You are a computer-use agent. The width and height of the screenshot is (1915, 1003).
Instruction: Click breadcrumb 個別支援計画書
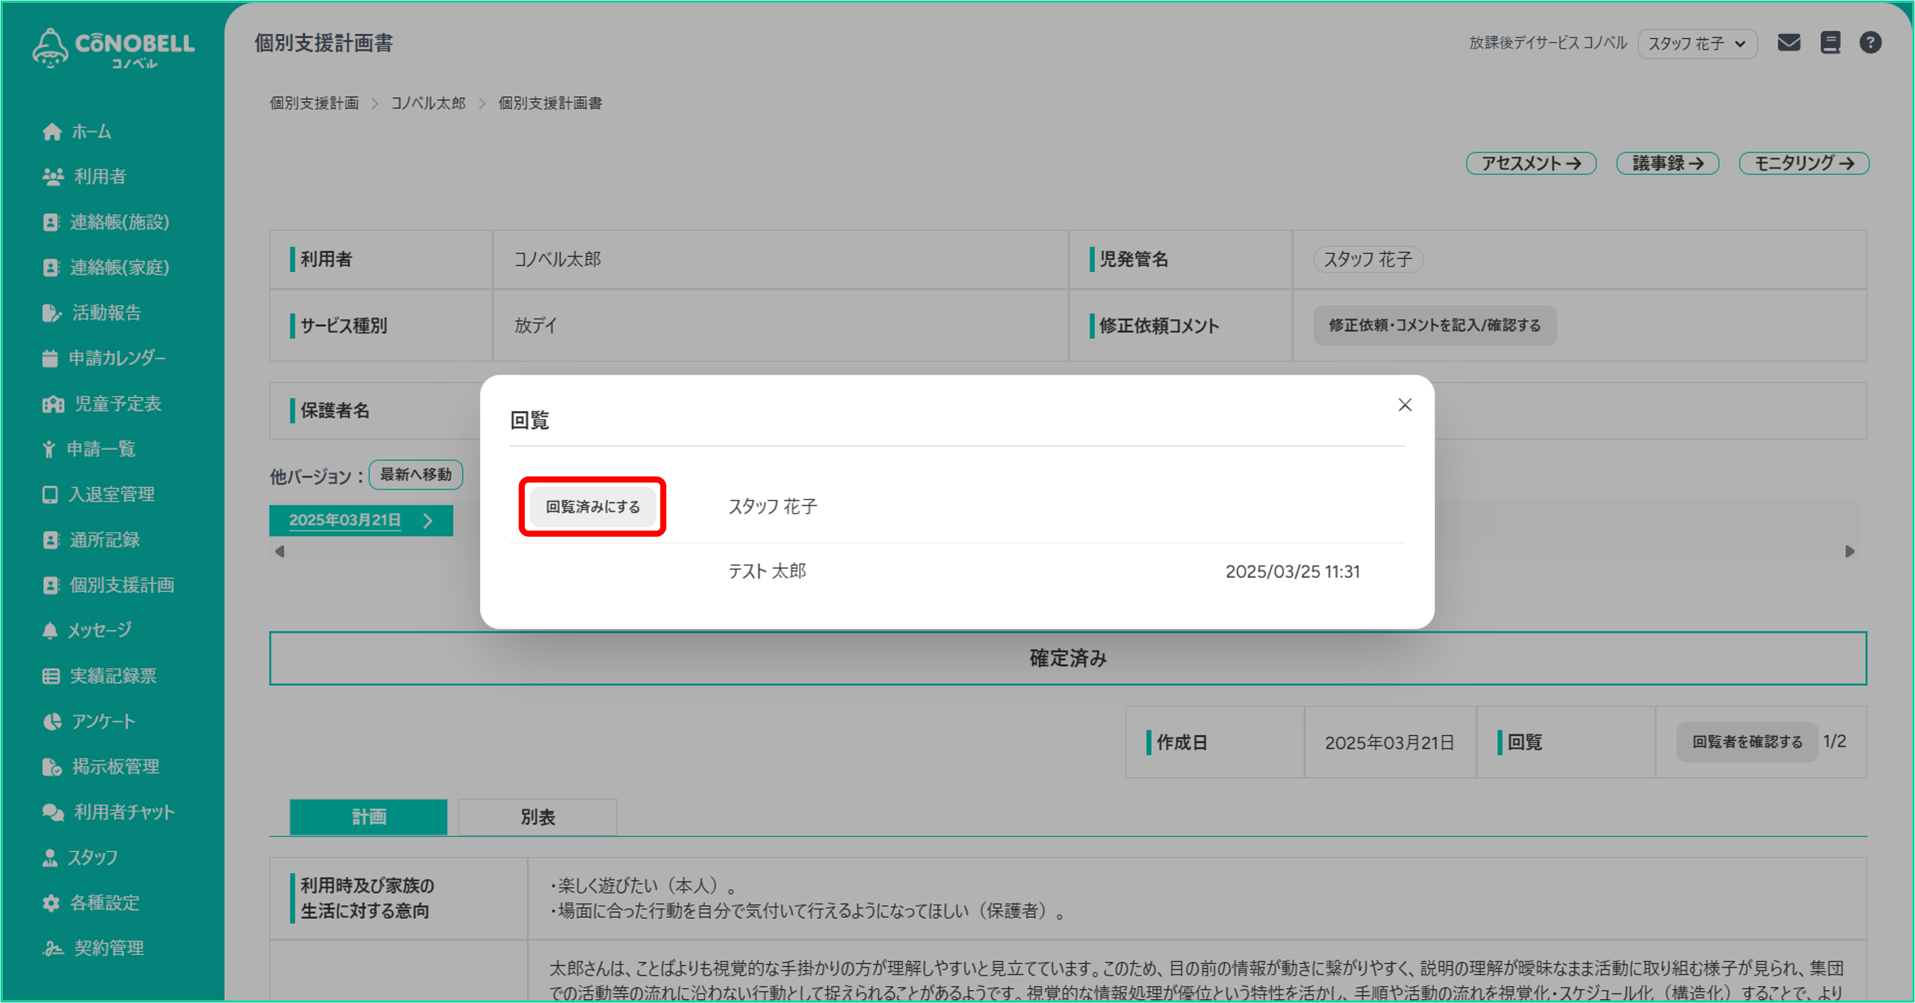pyautogui.click(x=550, y=104)
